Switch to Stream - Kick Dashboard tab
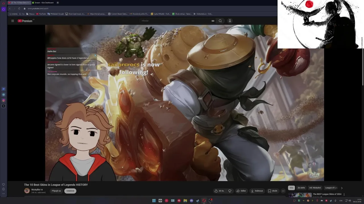 click(x=43, y=3)
